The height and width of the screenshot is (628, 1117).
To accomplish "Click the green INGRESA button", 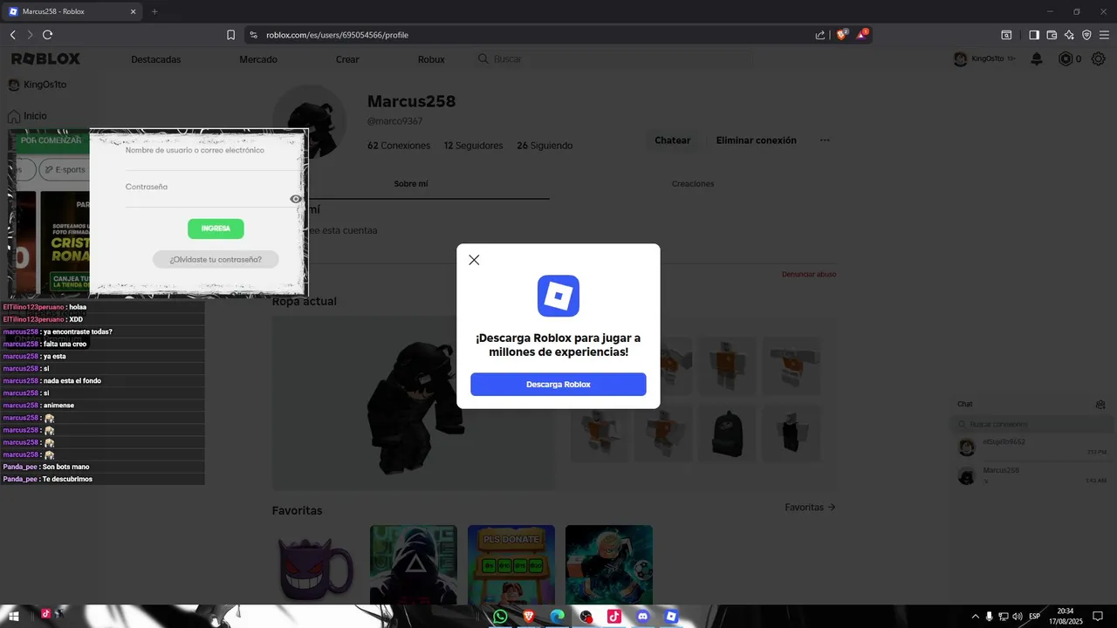I will pyautogui.click(x=216, y=229).
